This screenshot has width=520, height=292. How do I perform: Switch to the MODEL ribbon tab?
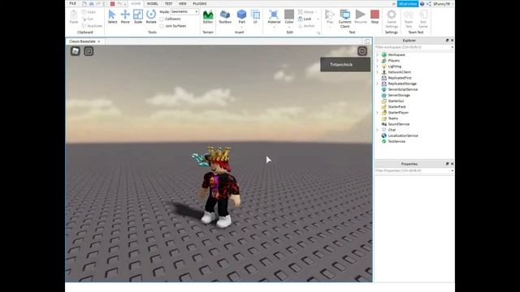click(x=153, y=3)
